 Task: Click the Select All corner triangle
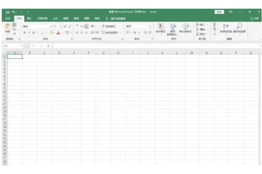(x=5, y=53)
